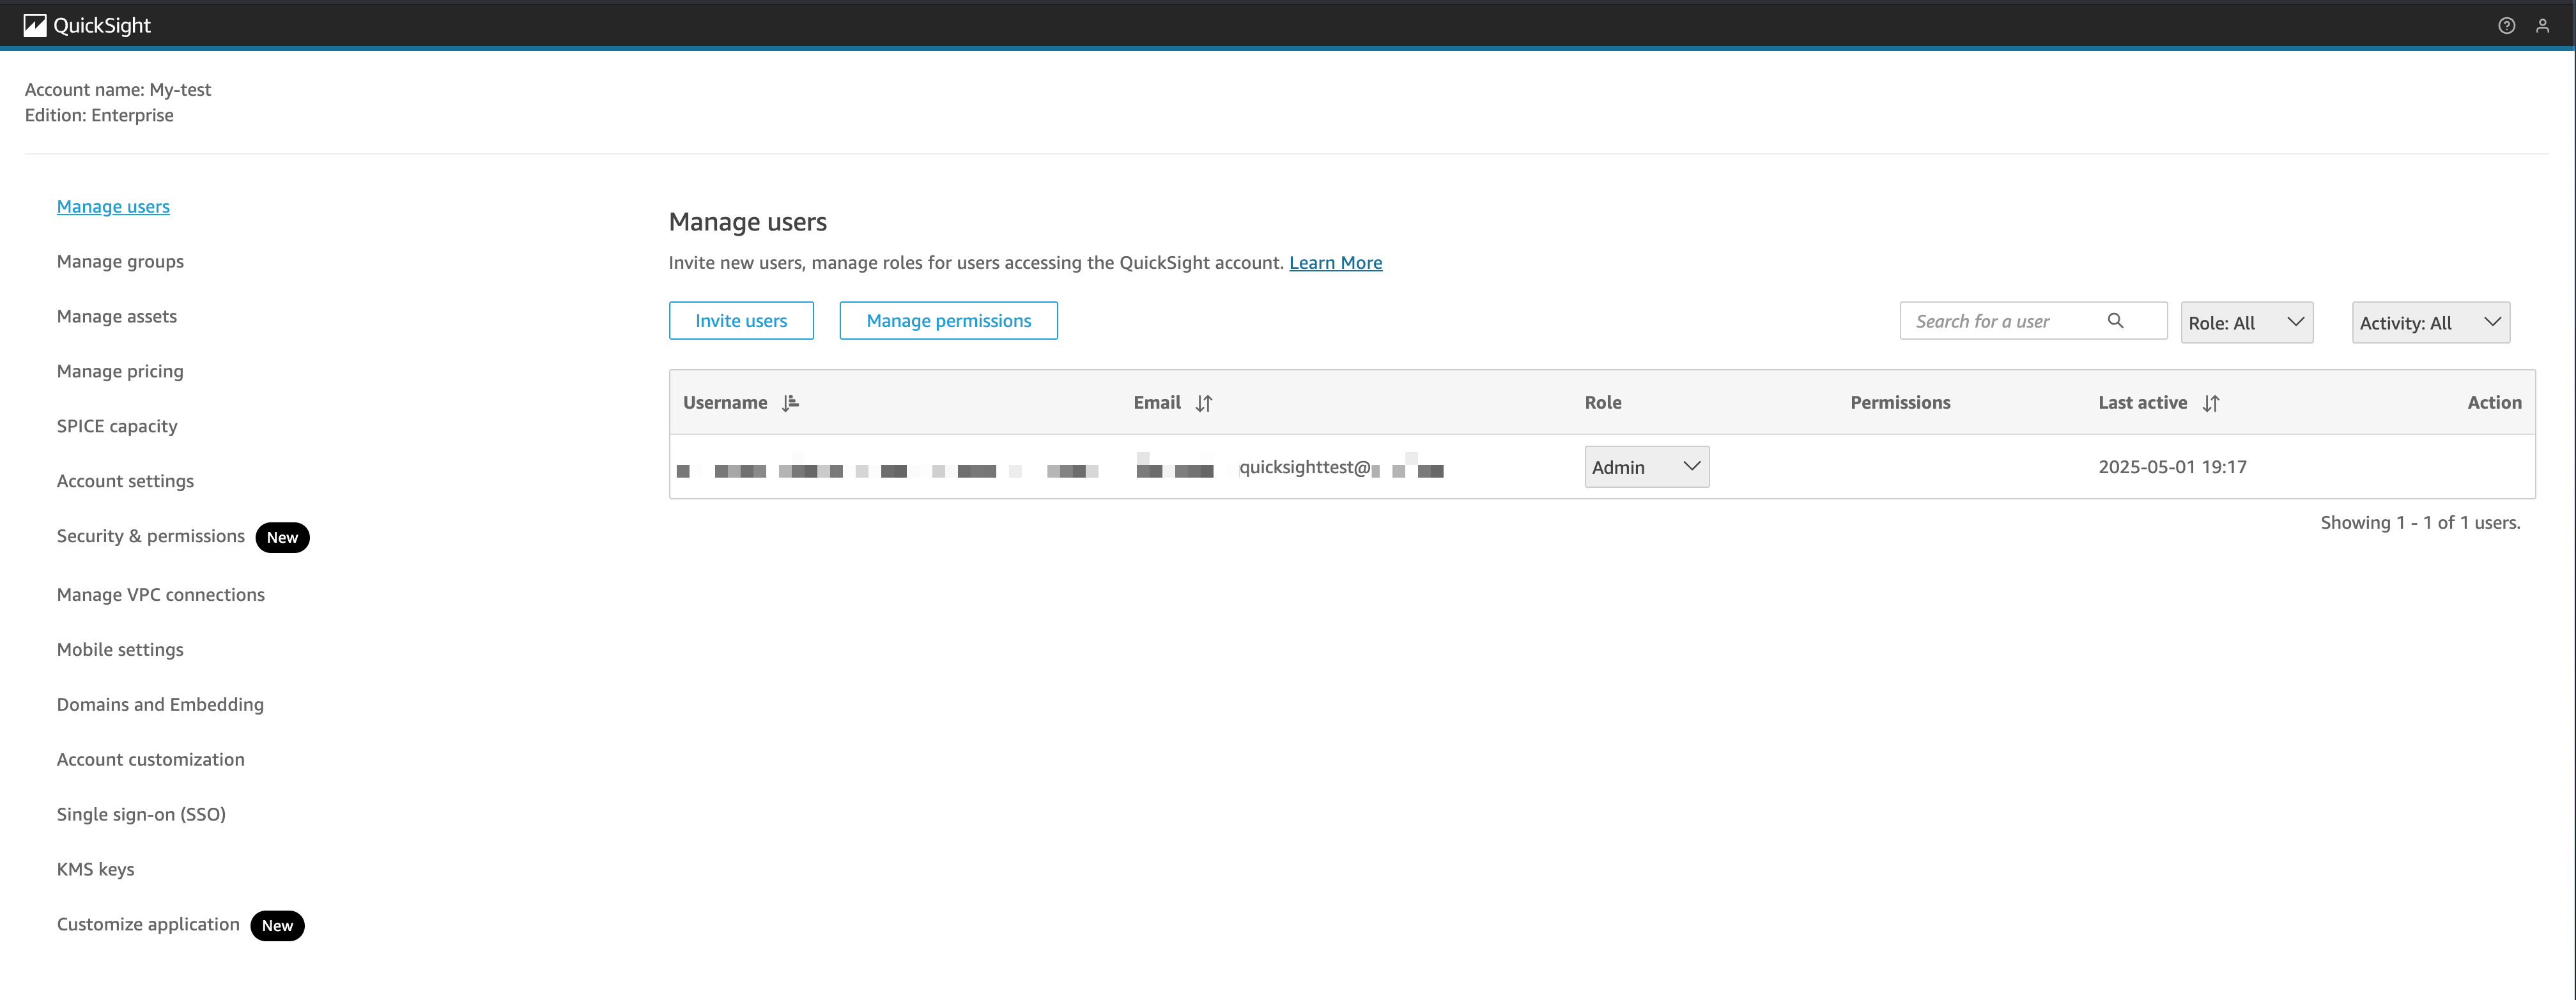Click the New badge beside Customize application
Screen dimensions: 2576x1000
coord(277,926)
